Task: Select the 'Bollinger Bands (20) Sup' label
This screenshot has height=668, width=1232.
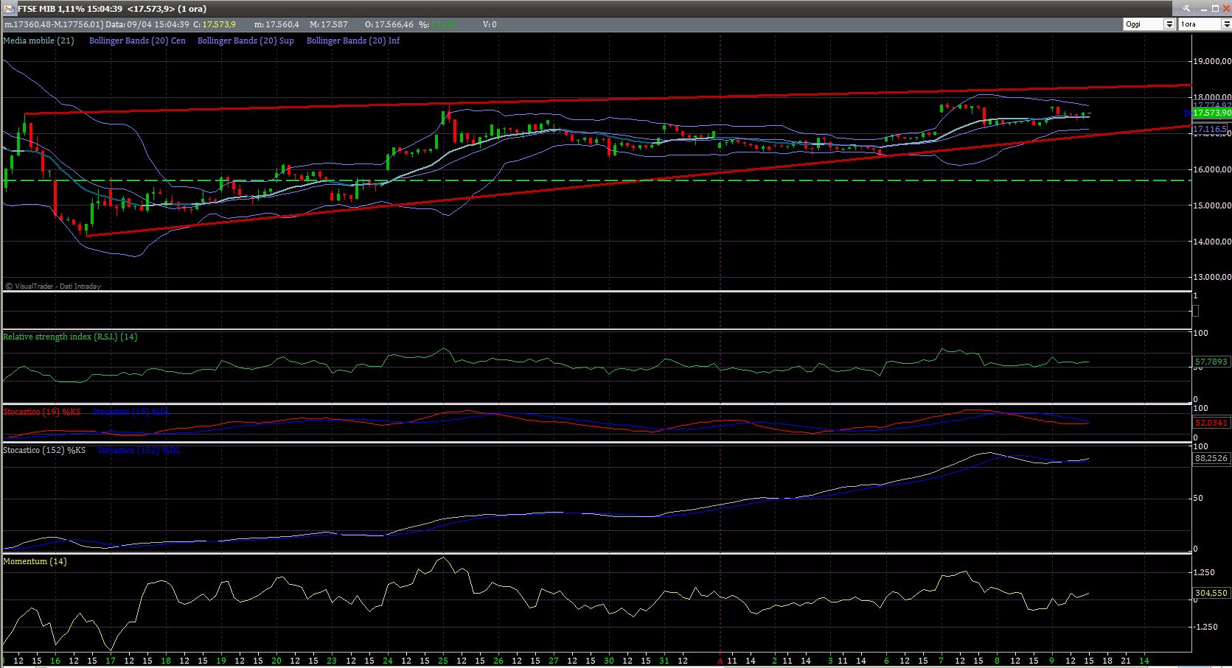Action: pyautogui.click(x=246, y=41)
